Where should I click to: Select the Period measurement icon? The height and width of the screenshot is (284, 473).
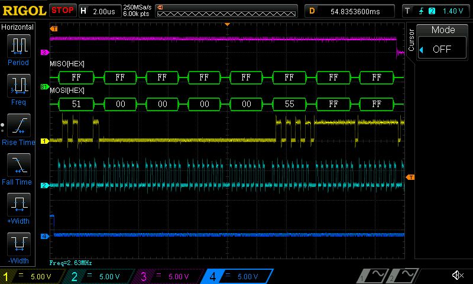point(19,46)
